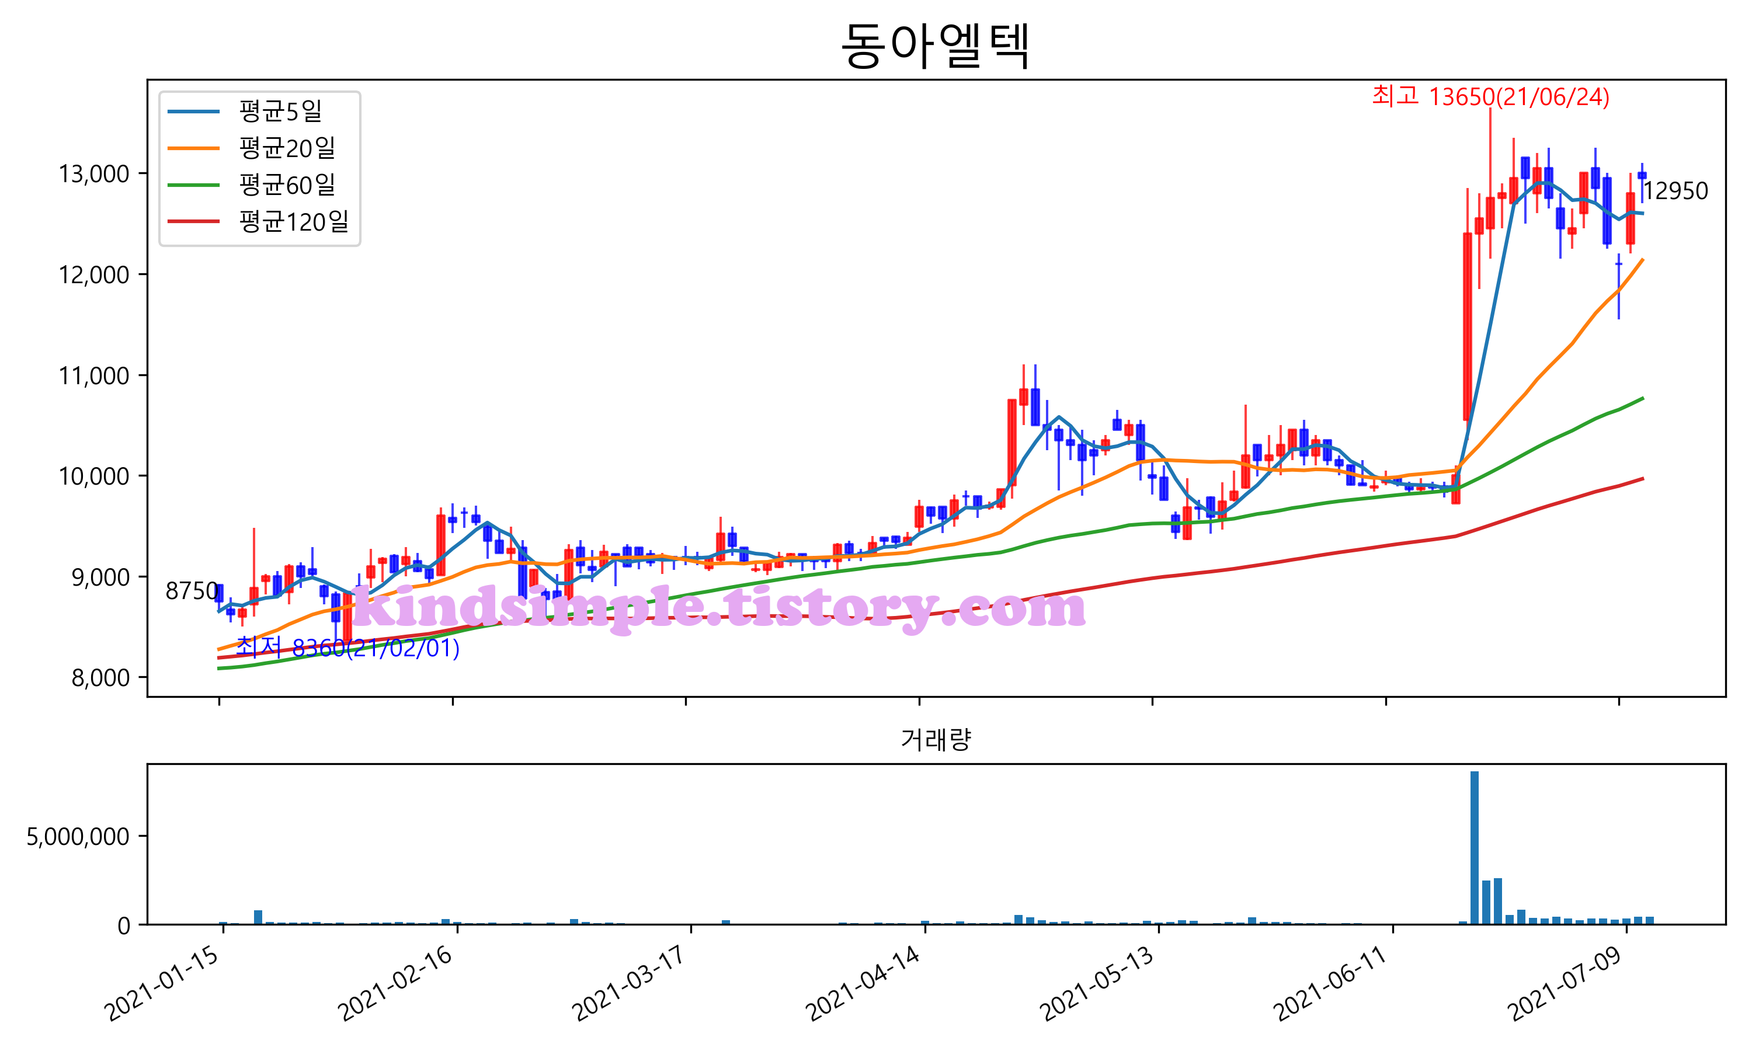Click the tallest volume bar
1752x1051 pixels.
tap(1475, 847)
